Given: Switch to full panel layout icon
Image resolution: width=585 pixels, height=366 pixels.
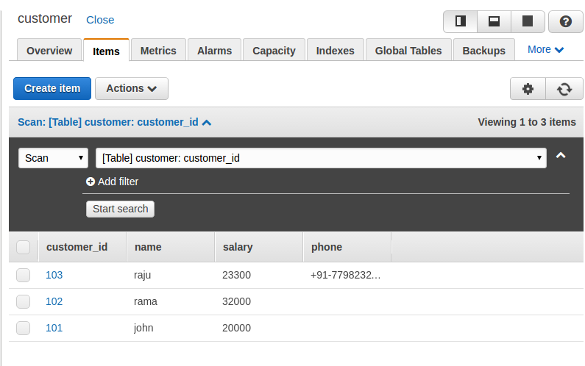Looking at the screenshot, I should tap(528, 21).
